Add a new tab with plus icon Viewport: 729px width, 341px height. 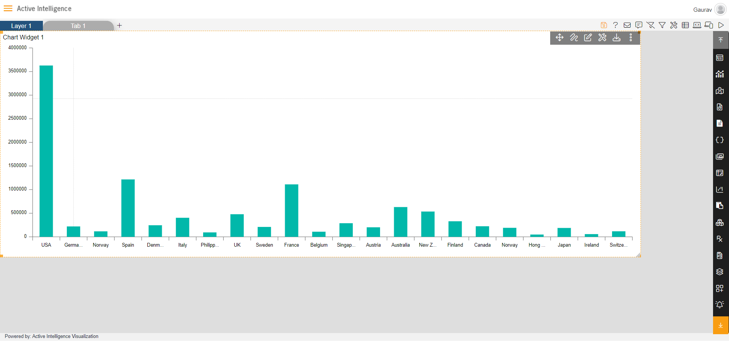pyautogui.click(x=119, y=25)
